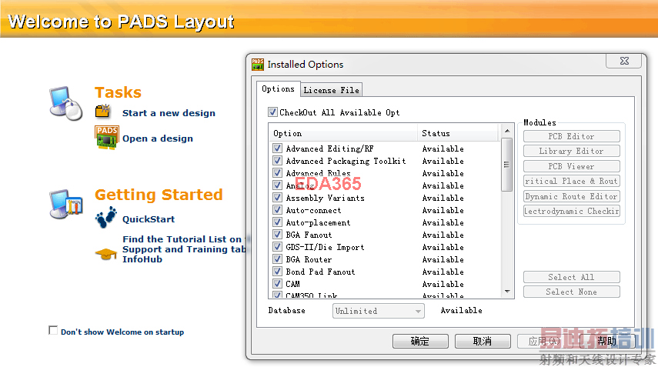
Task: Toggle Auto-connect checkbox
Action: click(x=277, y=210)
